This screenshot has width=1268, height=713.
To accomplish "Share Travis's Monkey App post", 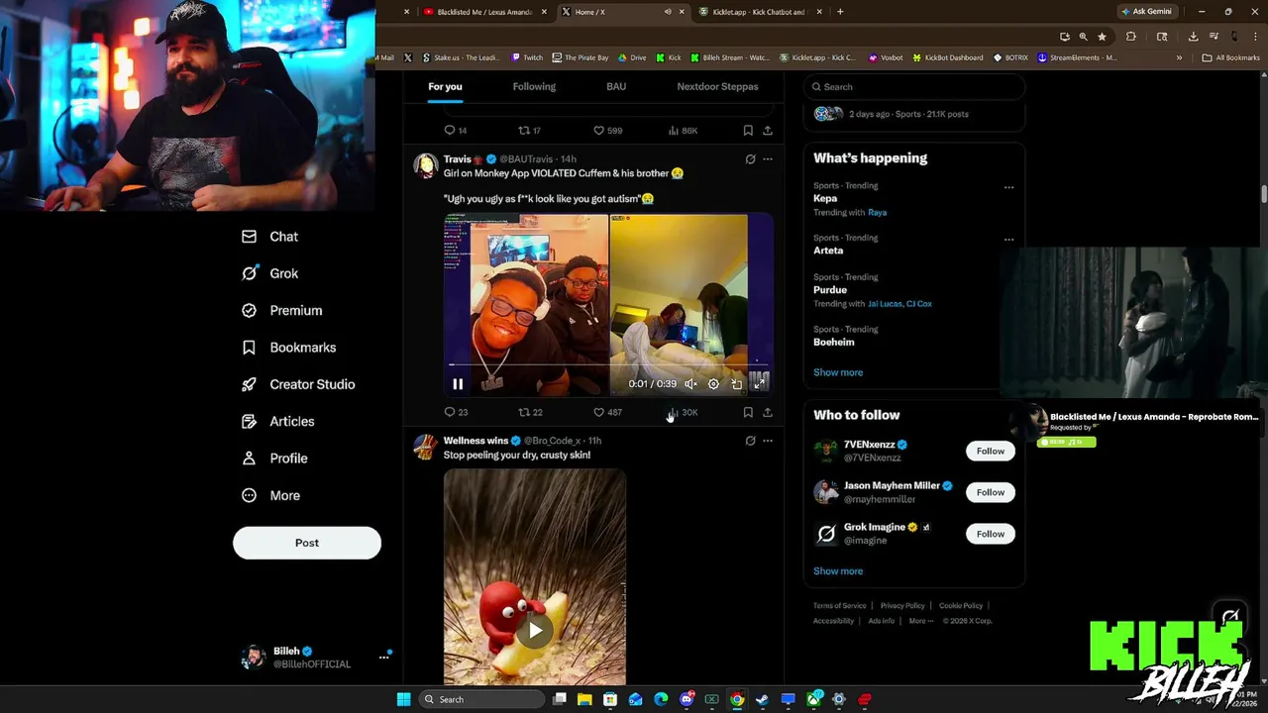I will click(767, 412).
